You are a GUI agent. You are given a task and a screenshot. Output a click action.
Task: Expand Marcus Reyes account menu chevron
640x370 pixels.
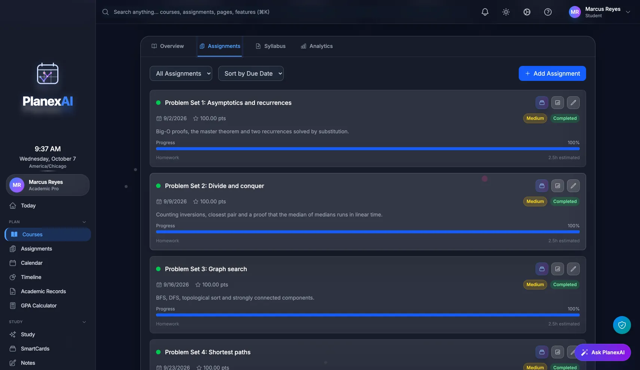point(628,12)
